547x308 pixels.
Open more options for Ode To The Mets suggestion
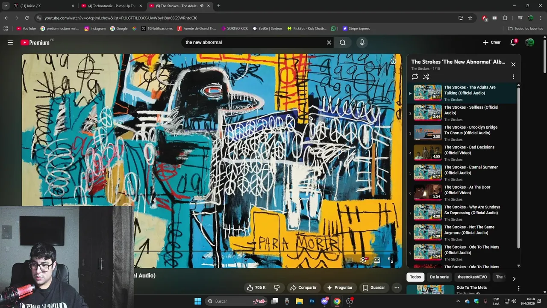tap(518, 288)
